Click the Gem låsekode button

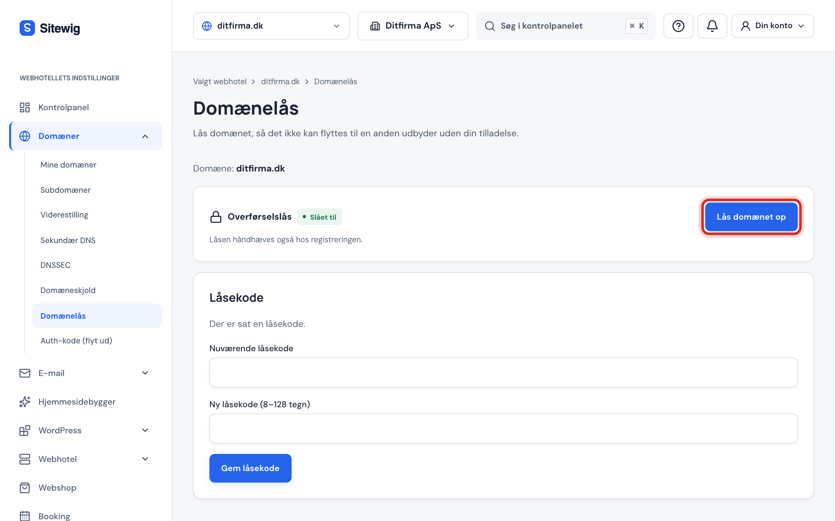tap(250, 468)
